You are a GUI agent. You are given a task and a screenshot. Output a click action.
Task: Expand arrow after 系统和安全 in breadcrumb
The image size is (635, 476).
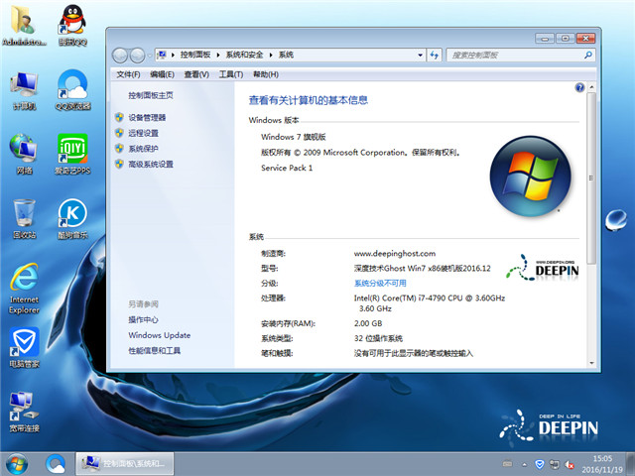point(271,55)
